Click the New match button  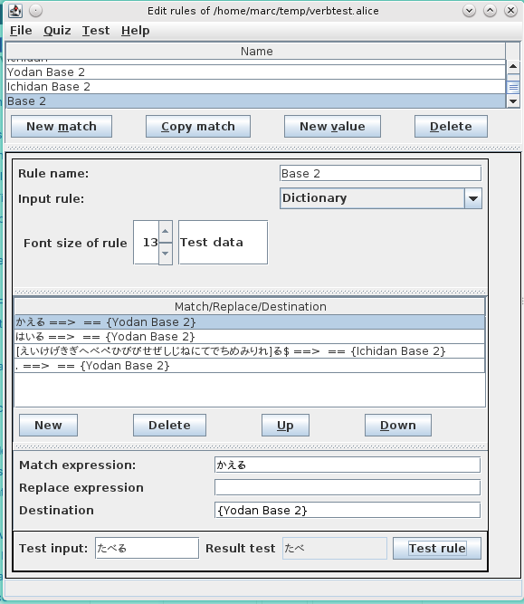(62, 127)
